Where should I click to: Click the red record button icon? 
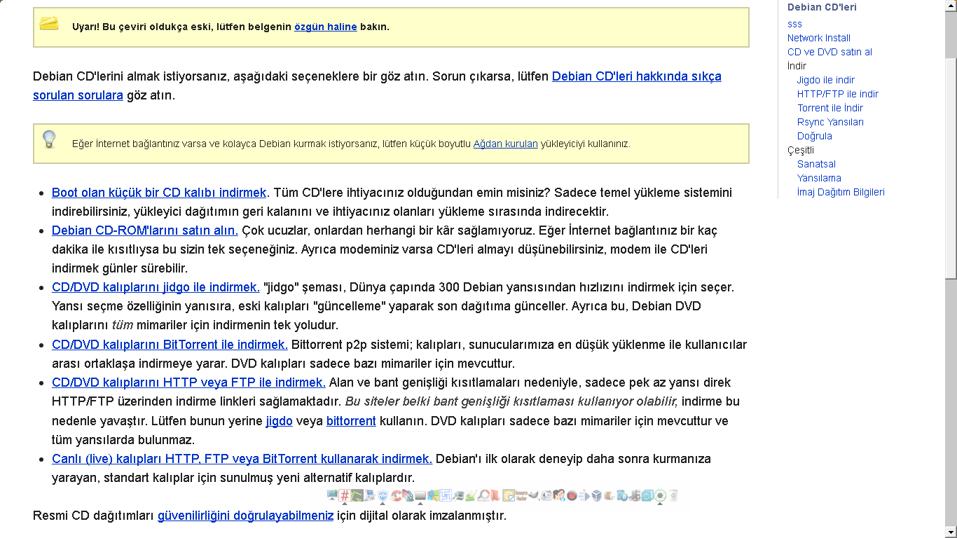click(x=572, y=495)
